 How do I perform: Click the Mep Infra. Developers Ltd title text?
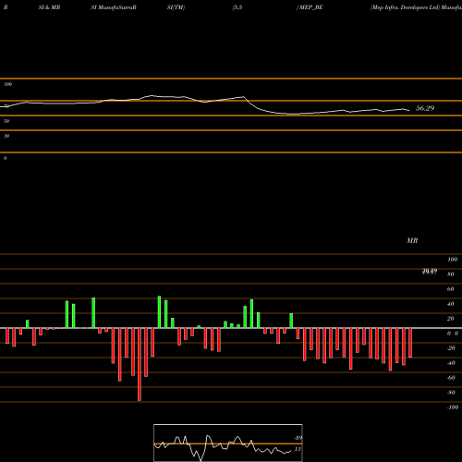tap(405, 7)
